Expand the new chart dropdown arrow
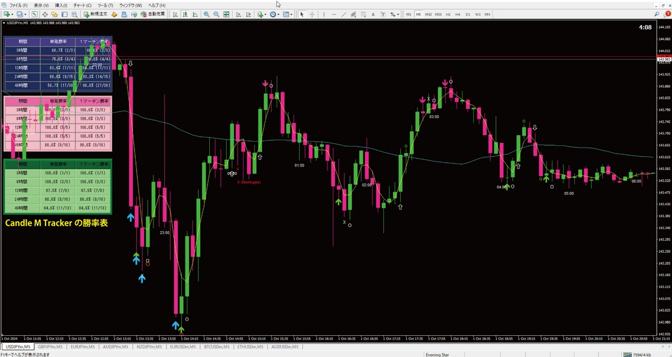 [13, 14]
